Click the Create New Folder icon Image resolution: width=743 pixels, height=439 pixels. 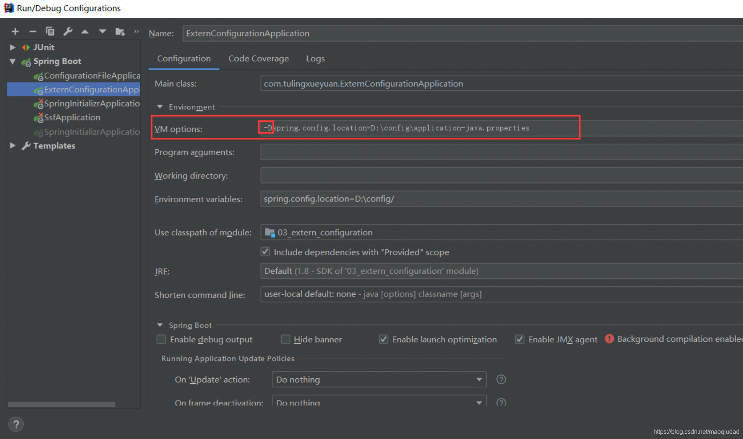point(120,32)
